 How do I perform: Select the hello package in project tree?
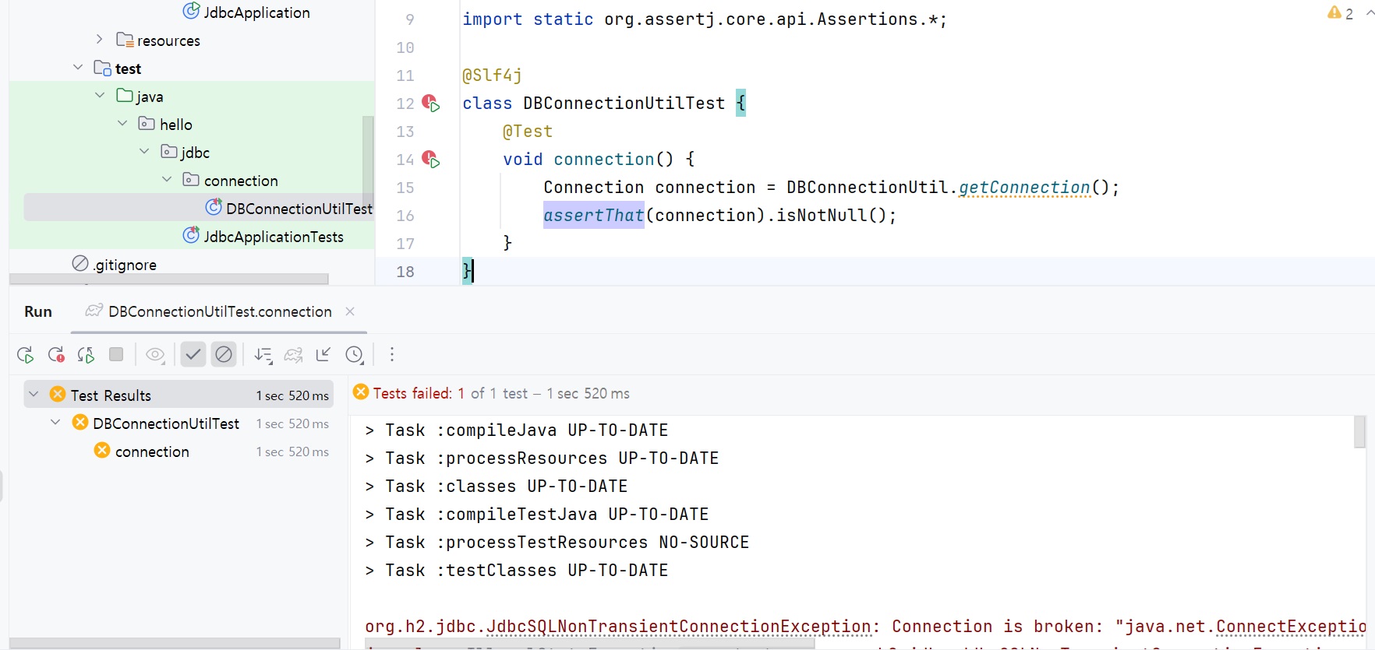point(176,125)
